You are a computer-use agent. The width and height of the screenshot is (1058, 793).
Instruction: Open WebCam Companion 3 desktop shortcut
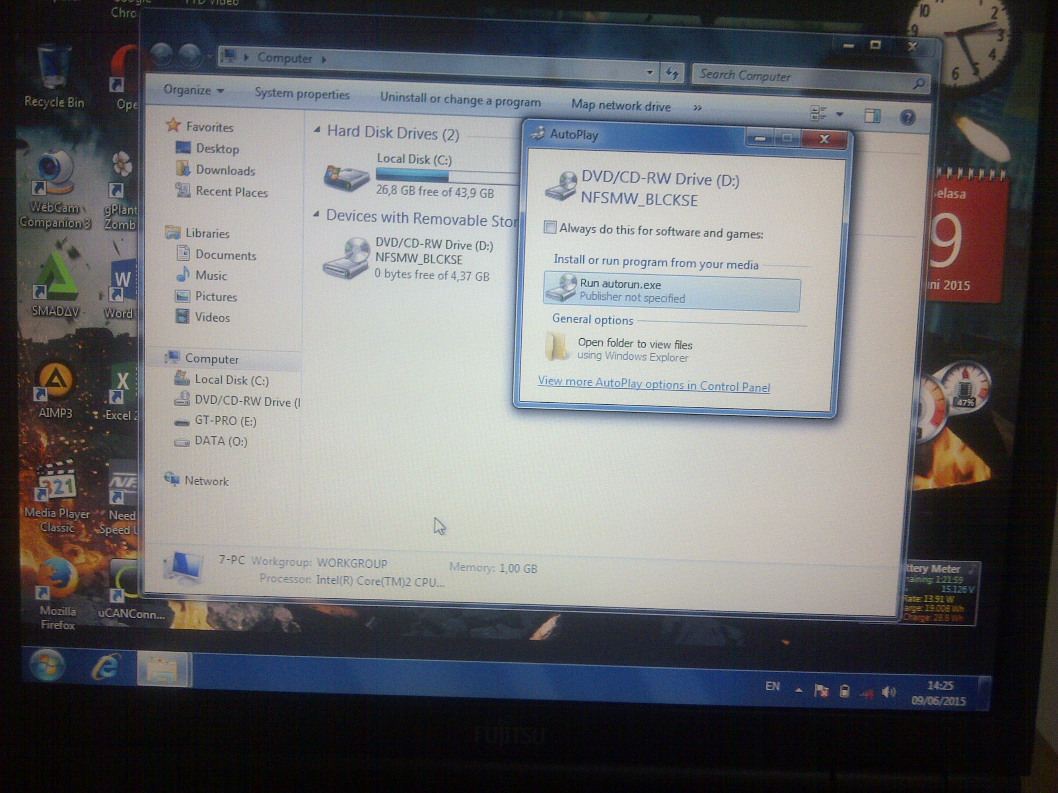tap(54, 190)
